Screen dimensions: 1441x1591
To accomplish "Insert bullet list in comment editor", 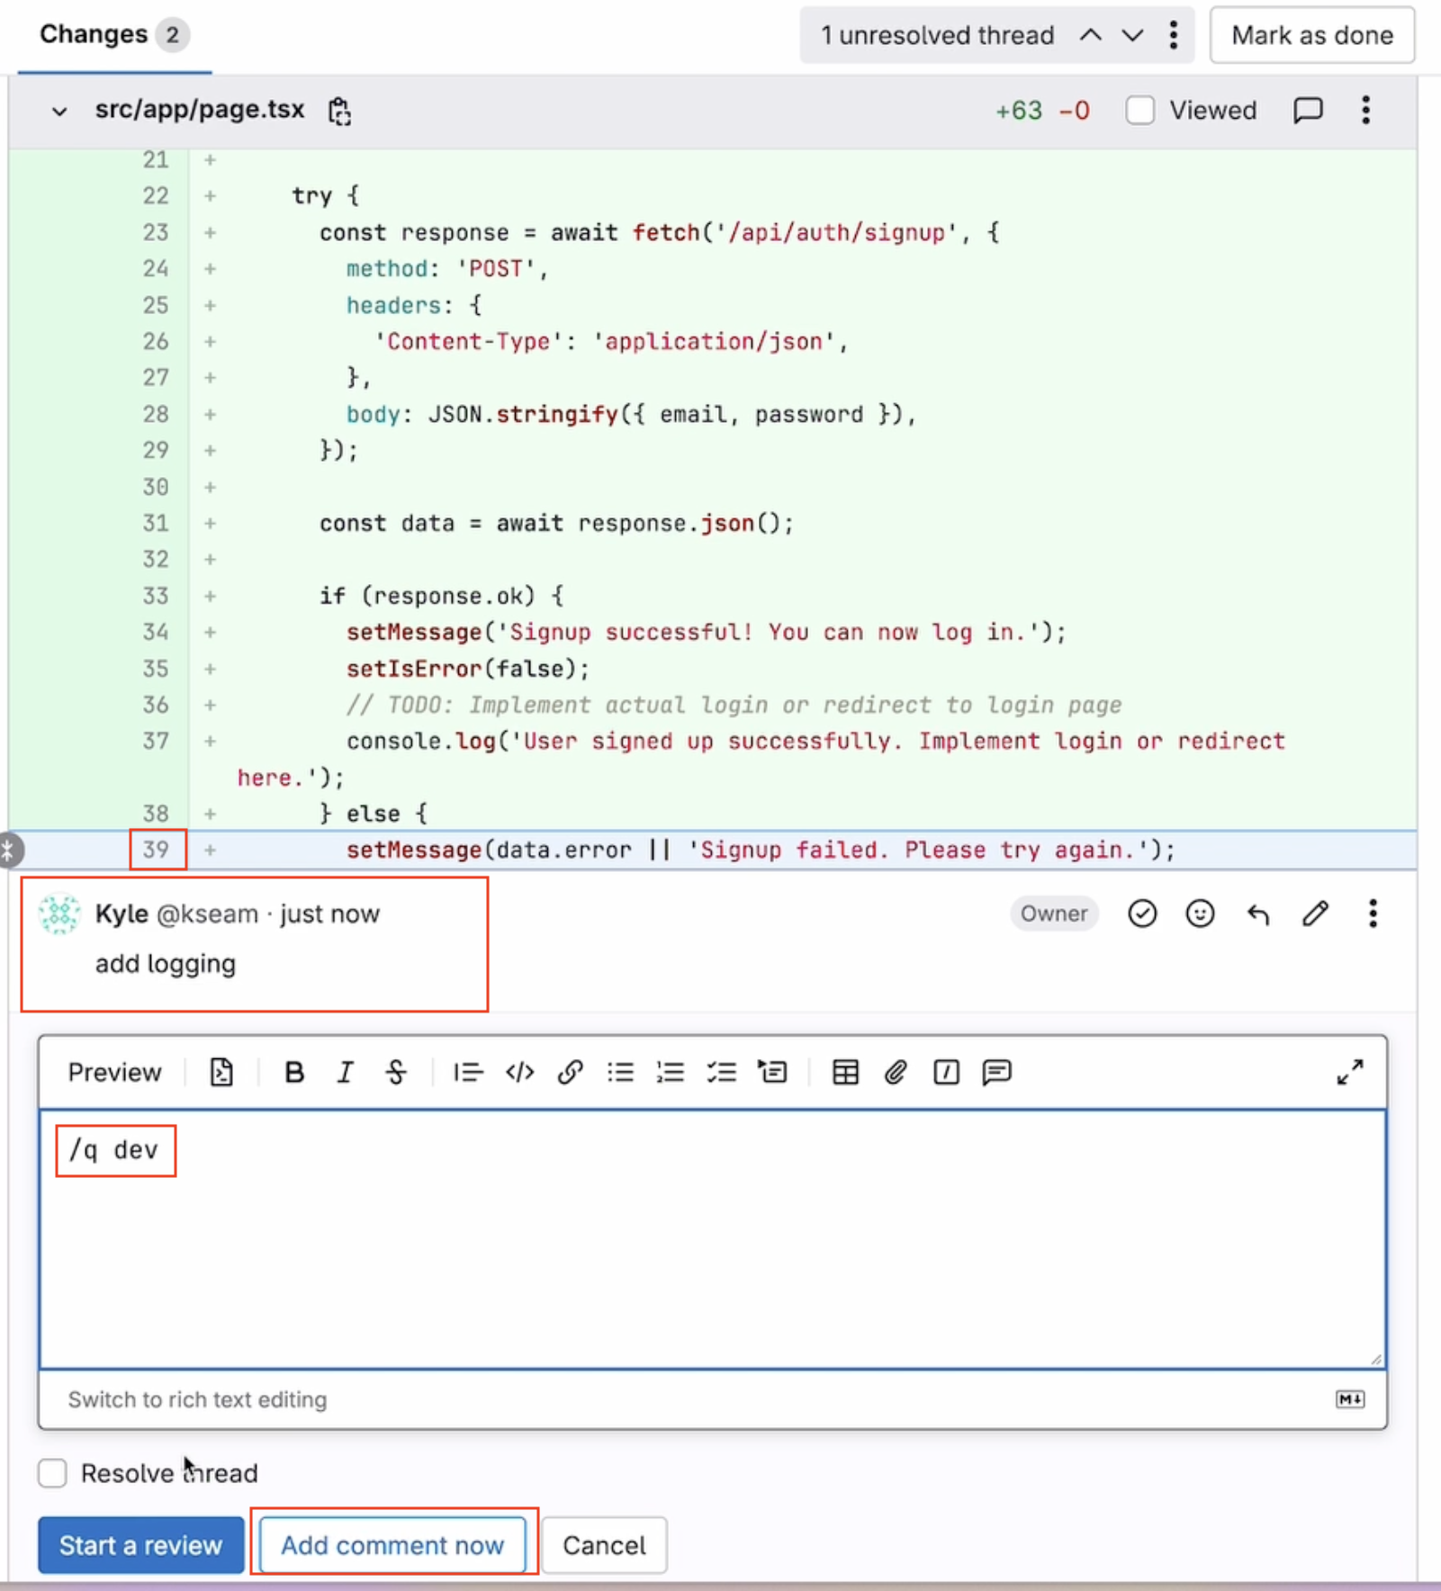I will [x=620, y=1072].
